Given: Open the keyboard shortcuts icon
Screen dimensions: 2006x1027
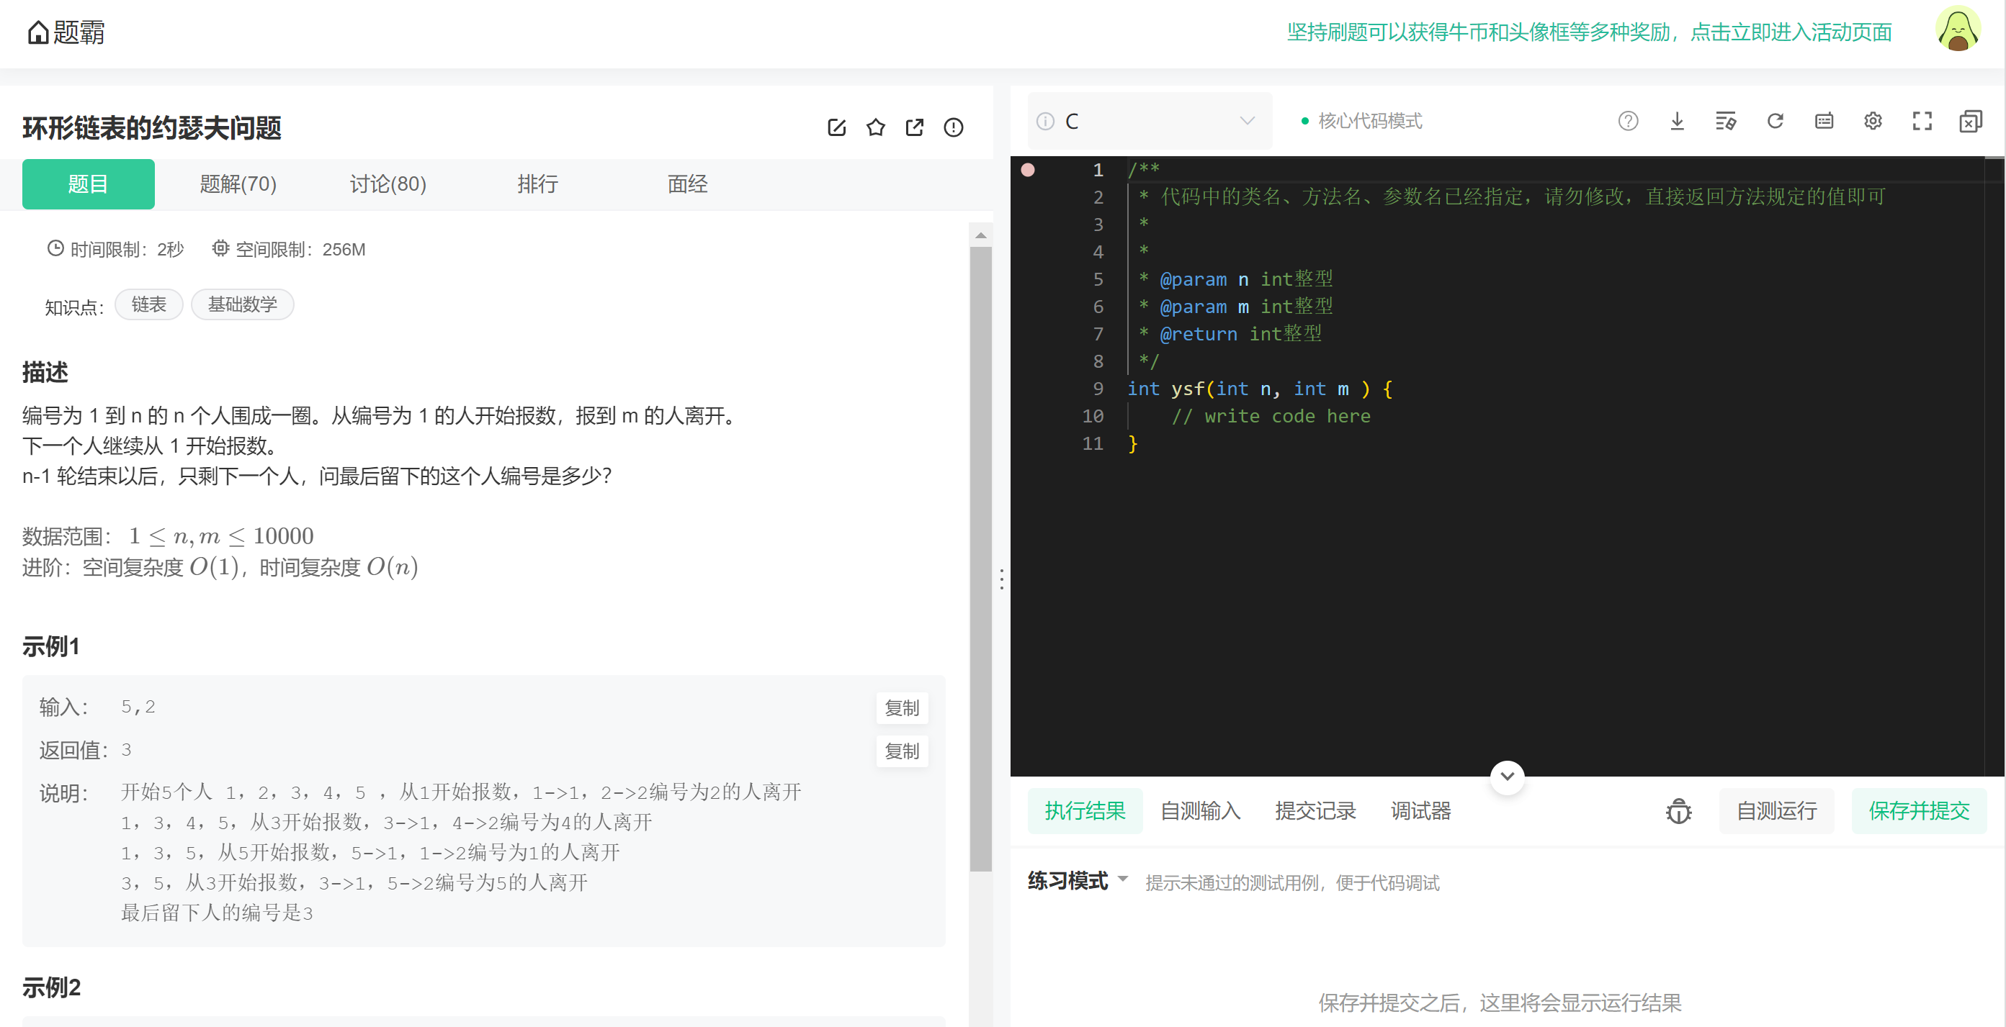Looking at the screenshot, I should tap(1824, 121).
